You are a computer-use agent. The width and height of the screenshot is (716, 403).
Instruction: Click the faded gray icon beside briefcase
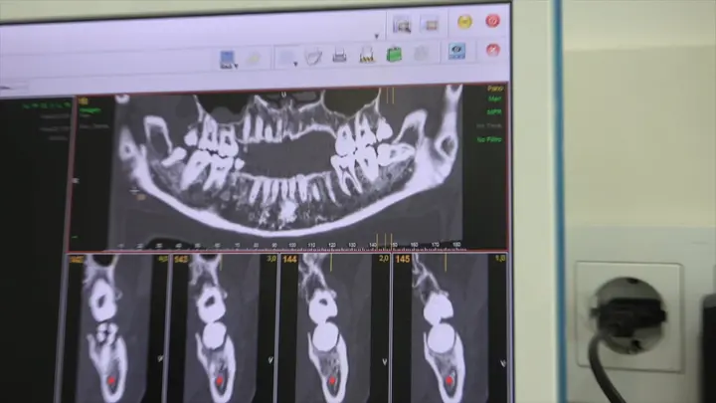click(x=421, y=54)
